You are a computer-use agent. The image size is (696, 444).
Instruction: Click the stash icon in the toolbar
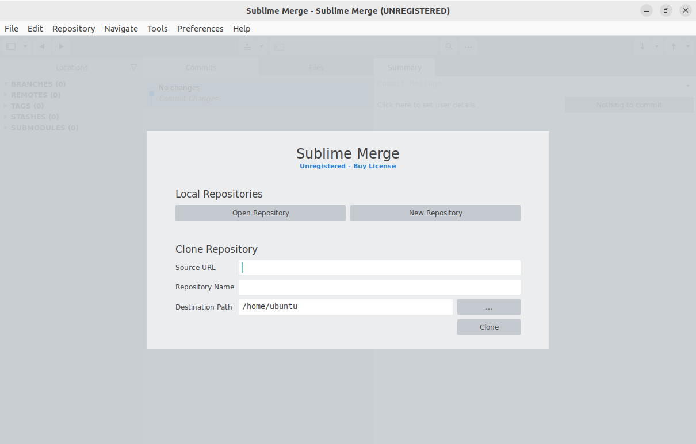pyautogui.click(x=247, y=47)
